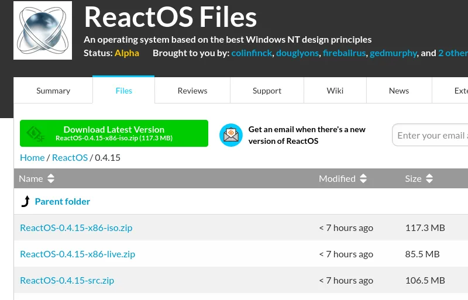468x300 pixels.
Task: Switch to the Summary tab
Action: (53, 91)
